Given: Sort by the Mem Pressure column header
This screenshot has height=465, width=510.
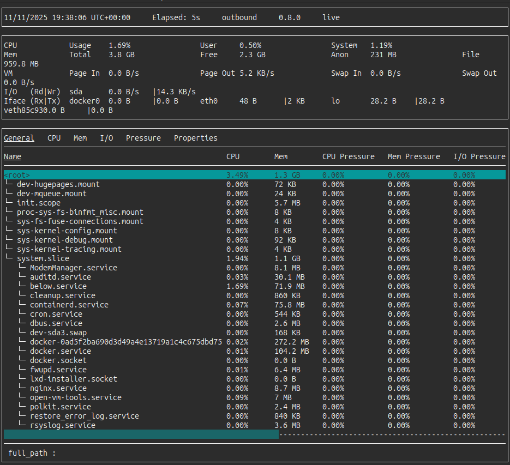Looking at the screenshot, I should tap(413, 156).
